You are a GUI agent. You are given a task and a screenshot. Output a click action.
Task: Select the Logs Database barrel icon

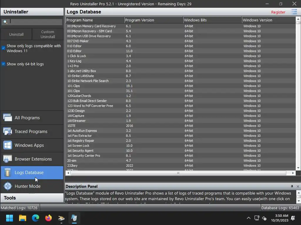[8, 172]
